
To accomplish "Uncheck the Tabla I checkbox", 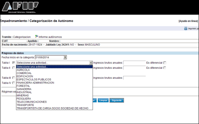I will point(14,63).
